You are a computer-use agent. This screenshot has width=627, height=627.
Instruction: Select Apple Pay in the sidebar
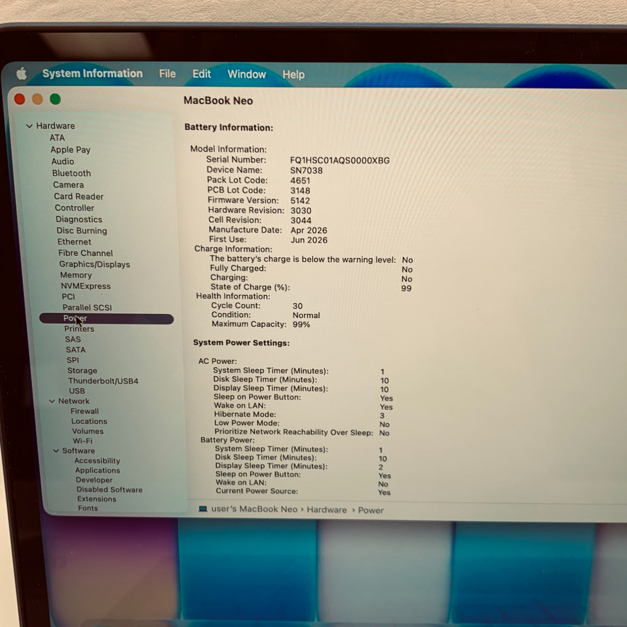pos(70,150)
